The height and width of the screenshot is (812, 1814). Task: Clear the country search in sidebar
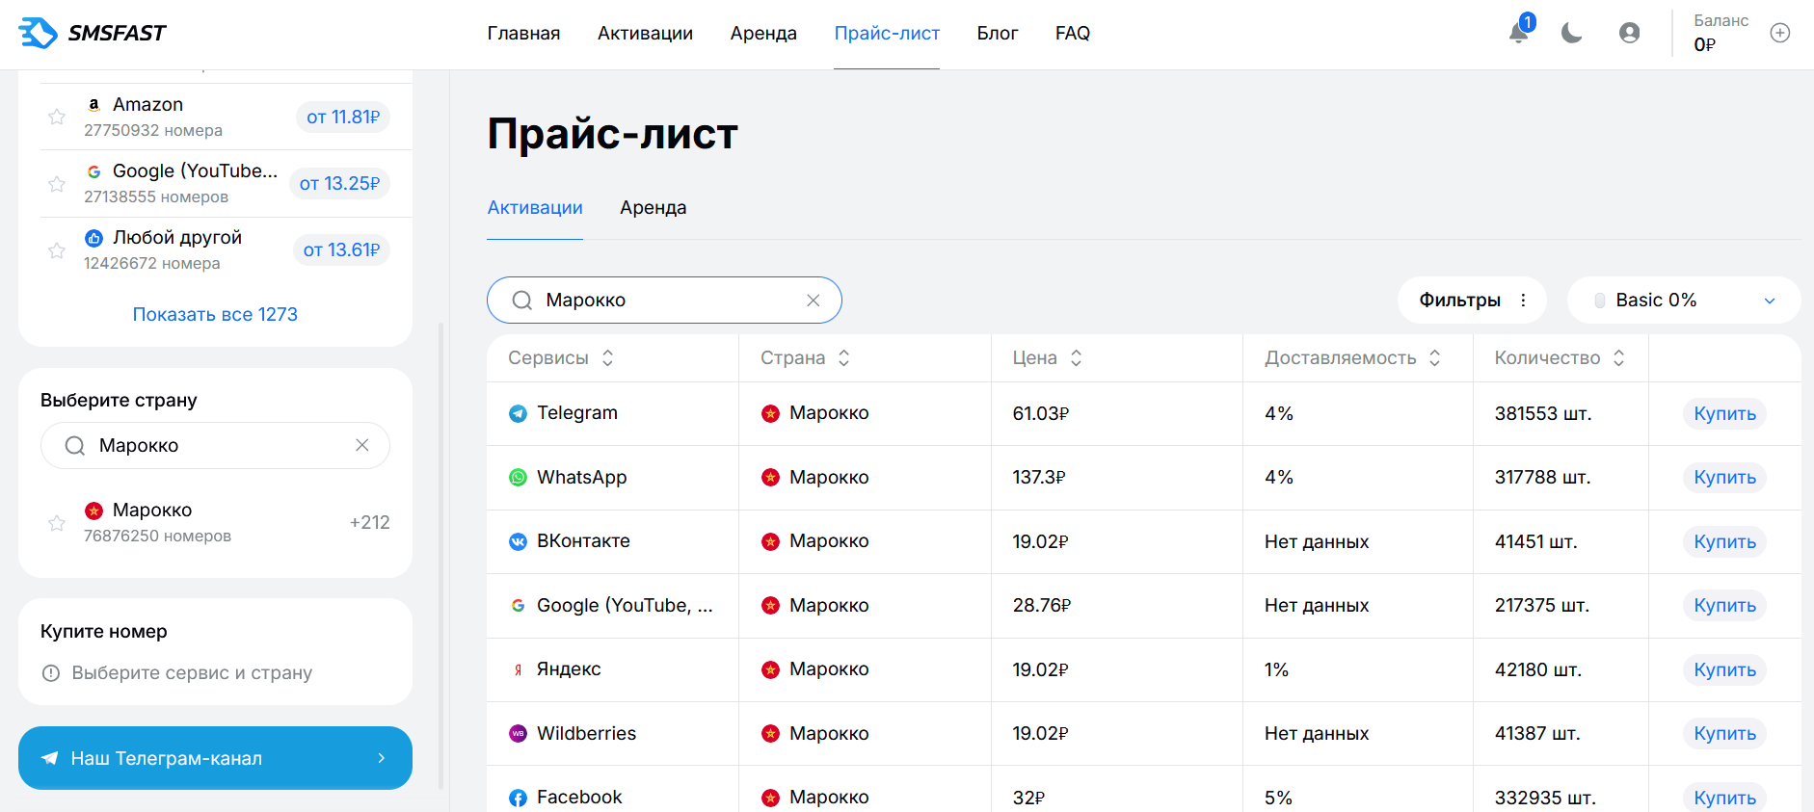[362, 445]
